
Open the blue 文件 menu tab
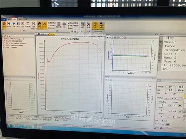pos(4,19)
